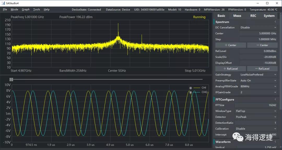282x150 pixels.
Task: Click the Center 5GHz label
Action: tap(117, 71)
